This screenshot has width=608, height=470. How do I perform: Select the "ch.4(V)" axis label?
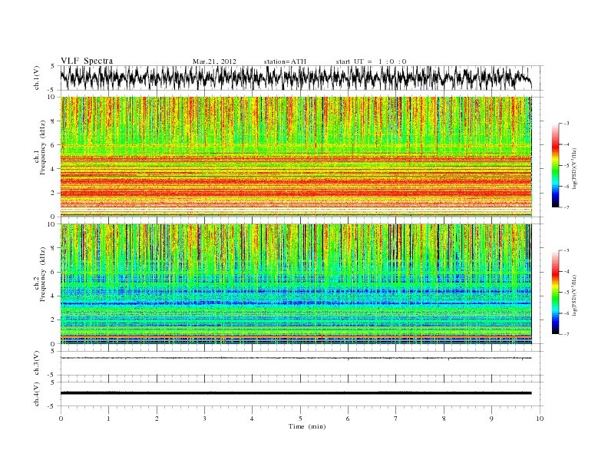coord(36,394)
